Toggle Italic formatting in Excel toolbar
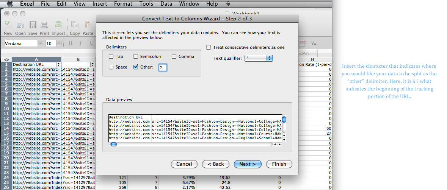This screenshot has width=447, height=190. (x=80, y=43)
